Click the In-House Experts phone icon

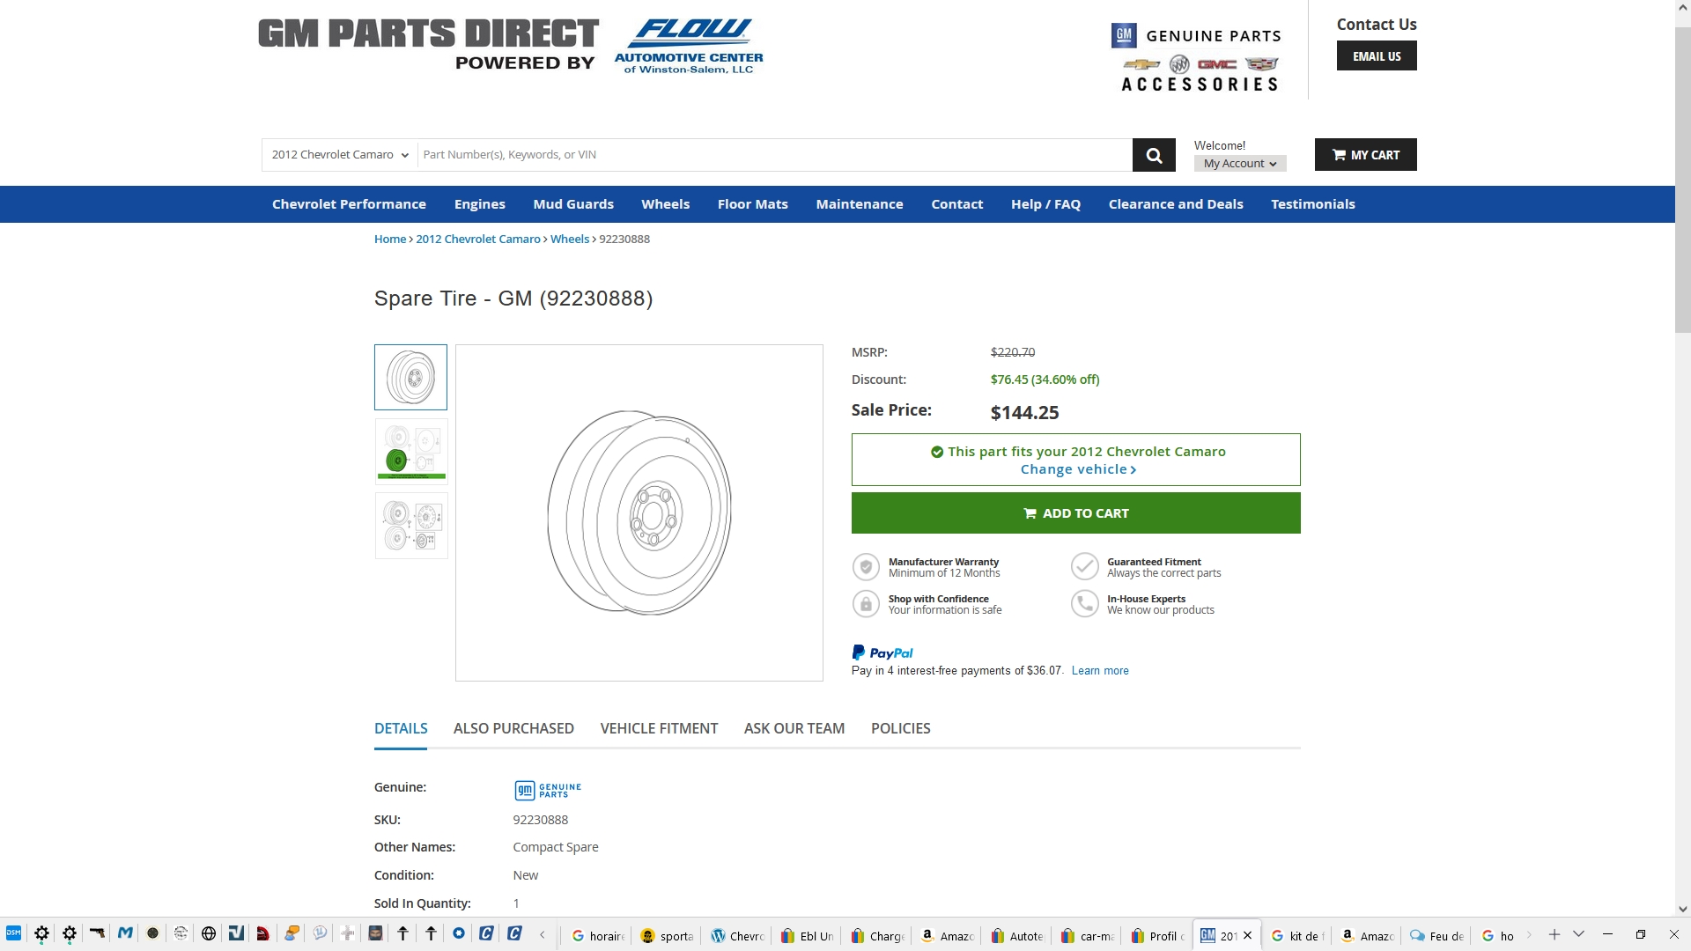1084,604
